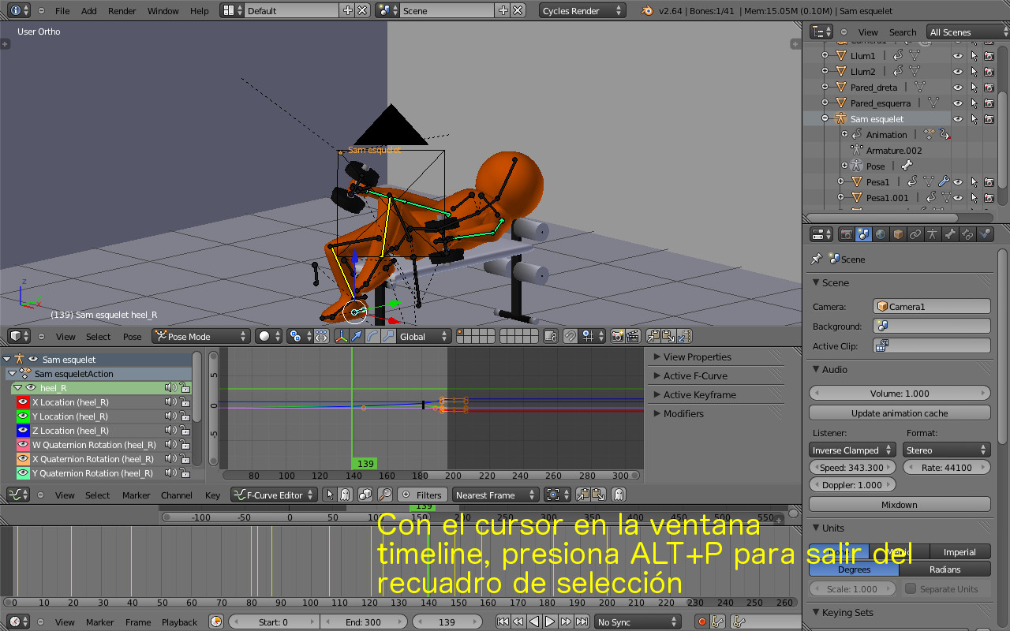Select the rotate manipulator arc icon

(372, 336)
